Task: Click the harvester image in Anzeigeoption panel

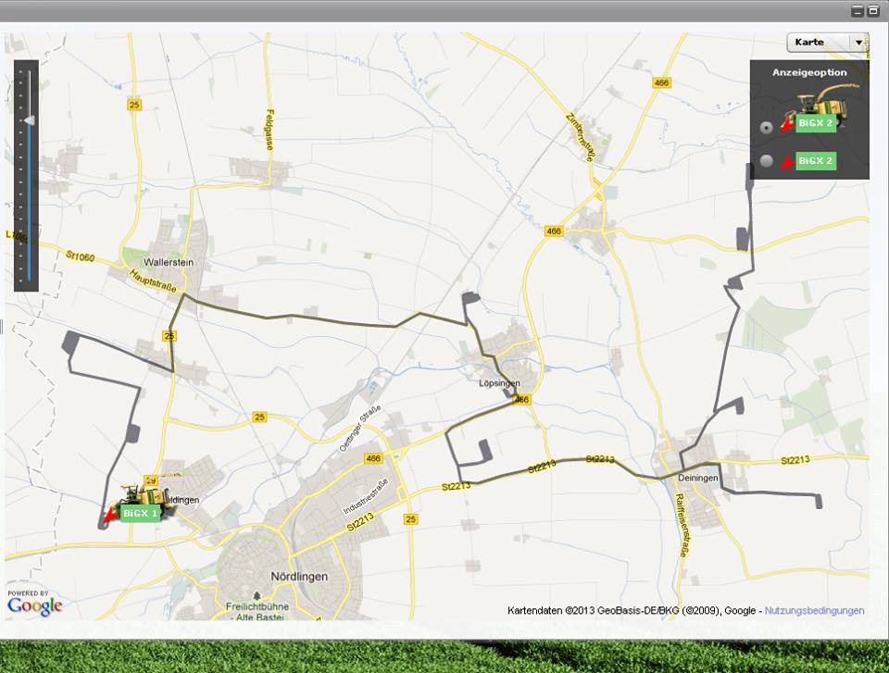Action: click(831, 100)
